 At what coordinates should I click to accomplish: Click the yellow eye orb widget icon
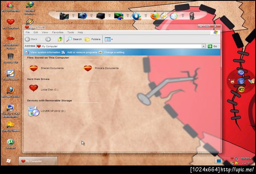[241, 89]
